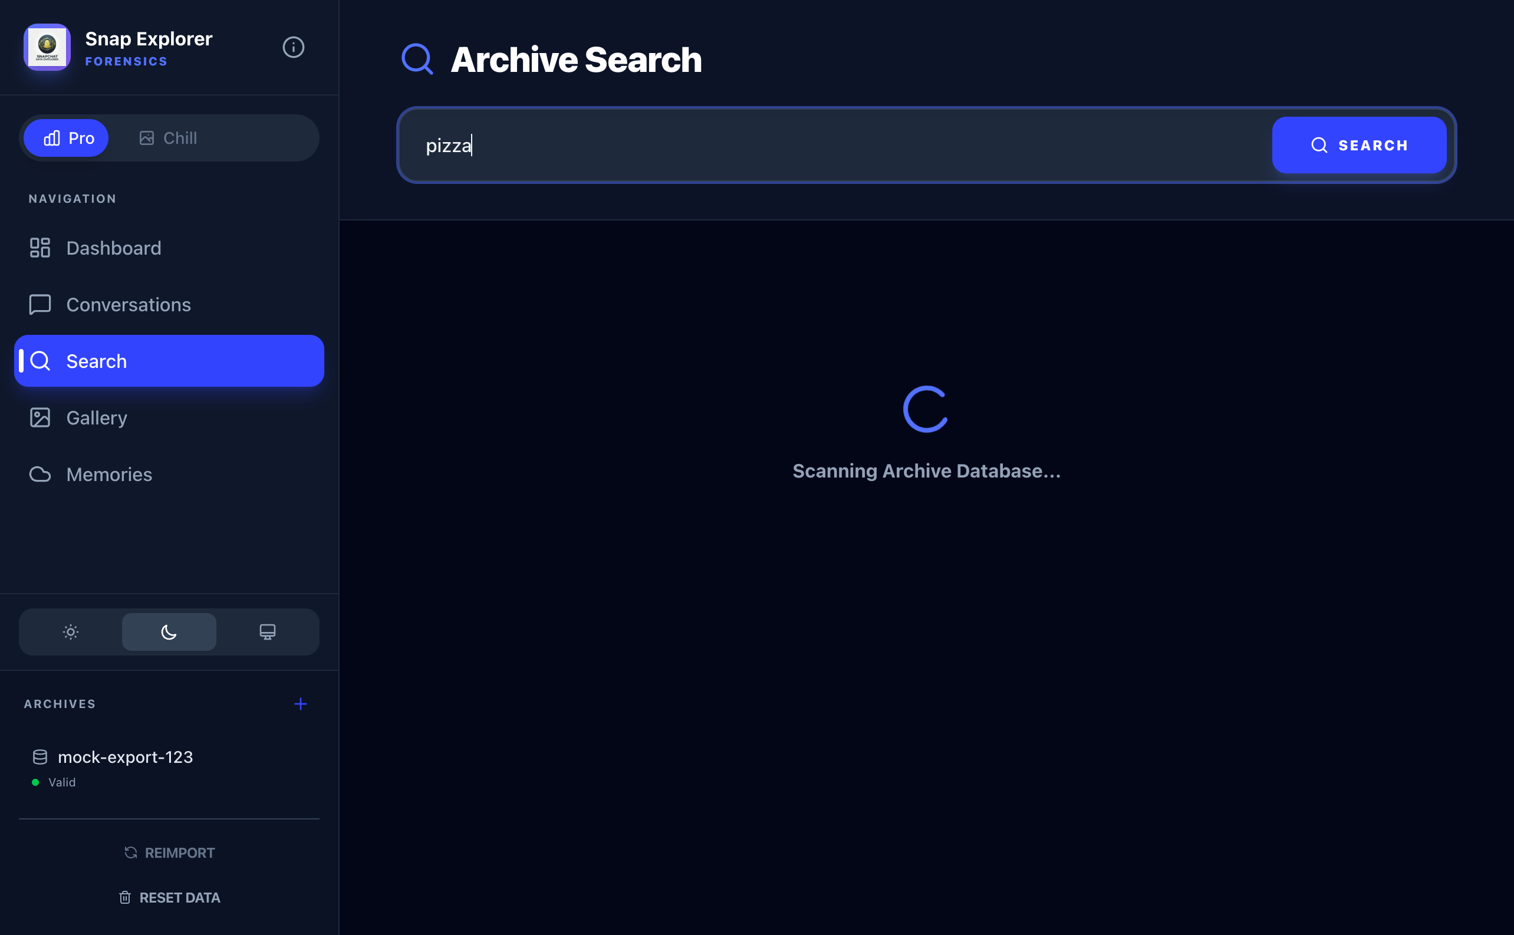Switch to light theme mode
Viewport: 1514px width, 935px height.
coord(70,631)
